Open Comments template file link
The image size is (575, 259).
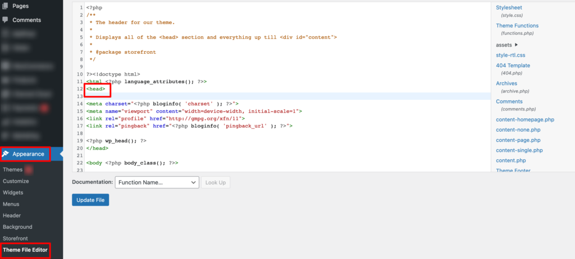tap(509, 101)
